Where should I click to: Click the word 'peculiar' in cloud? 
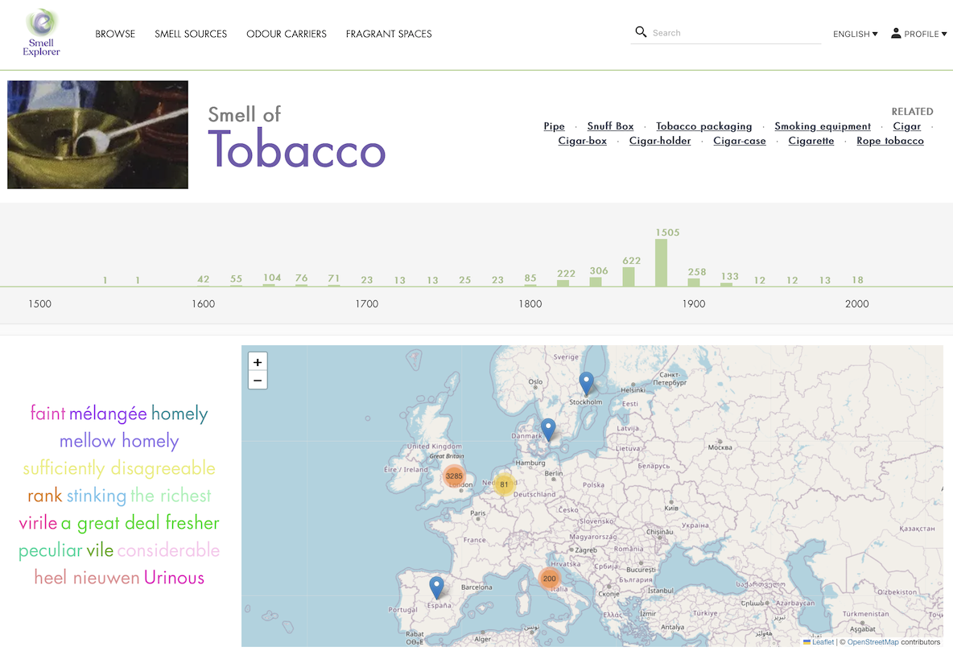pyautogui.click(x=51, y=550)
